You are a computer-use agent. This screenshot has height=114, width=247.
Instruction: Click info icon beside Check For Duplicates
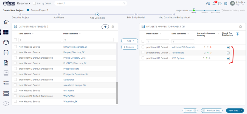(x=238, y=34)
